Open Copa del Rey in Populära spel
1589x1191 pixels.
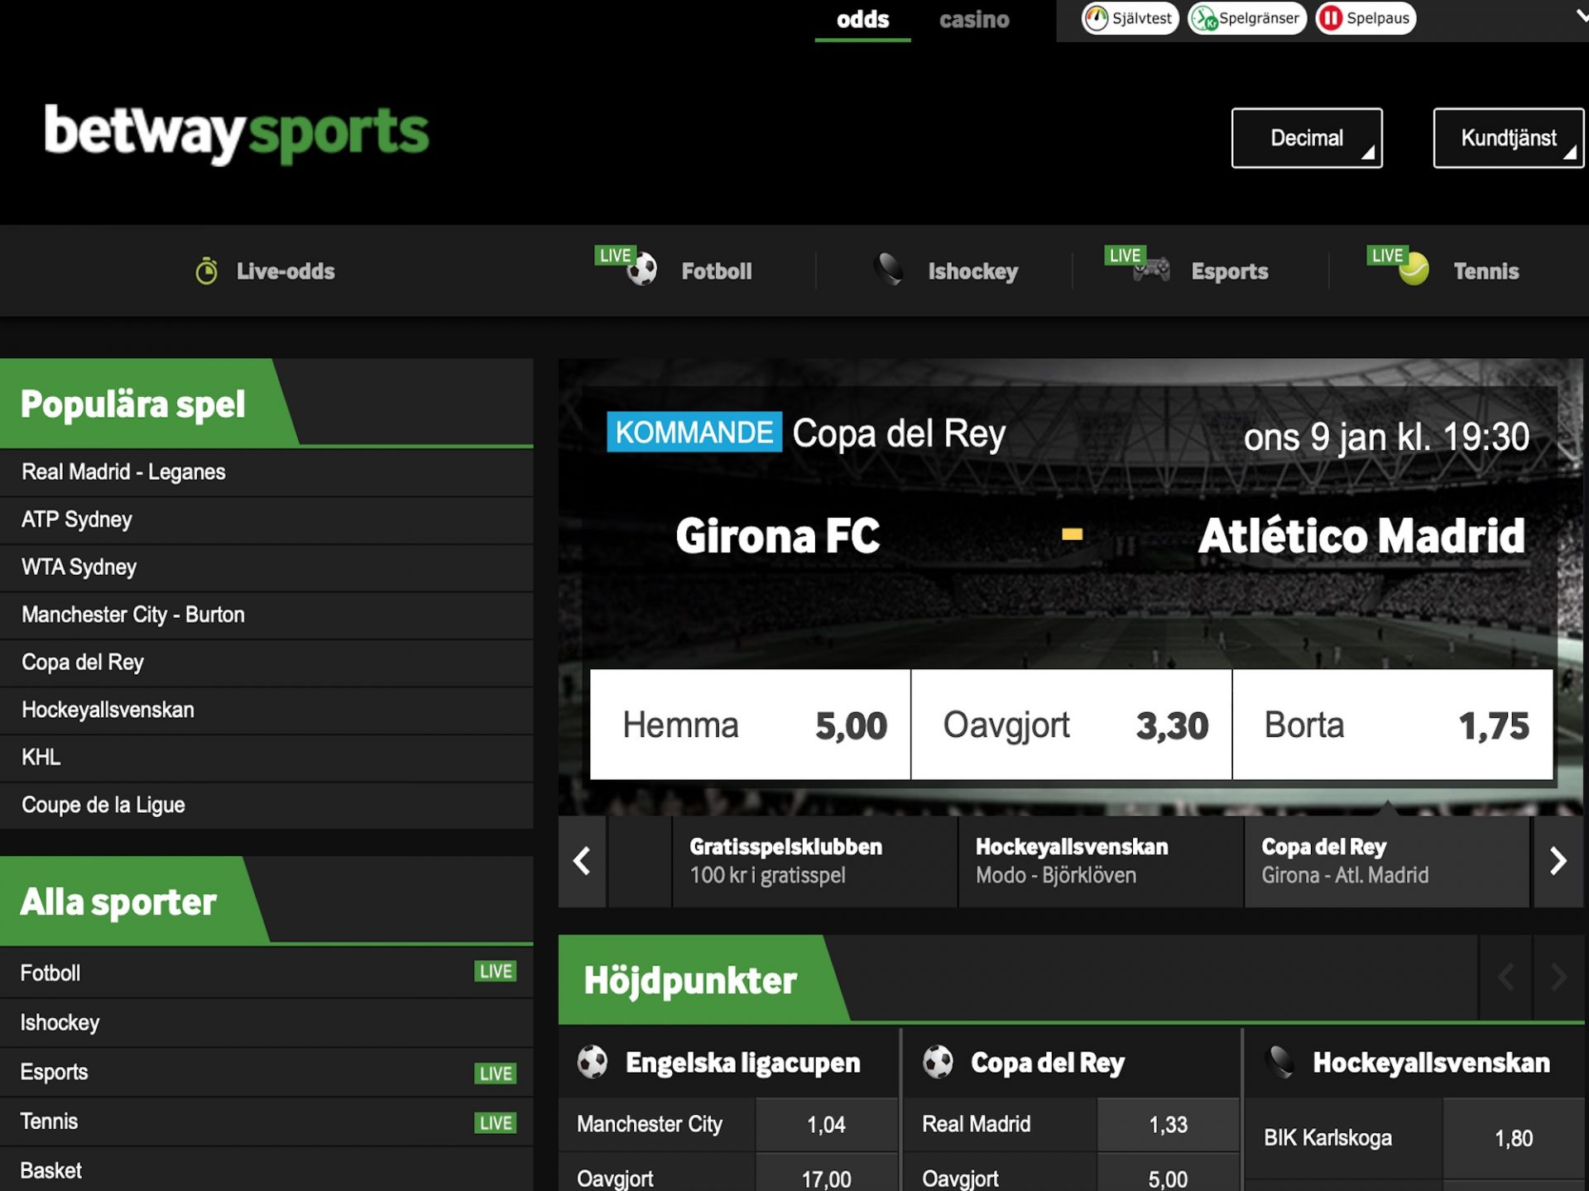pyautogui.click(x=266, y=662)
